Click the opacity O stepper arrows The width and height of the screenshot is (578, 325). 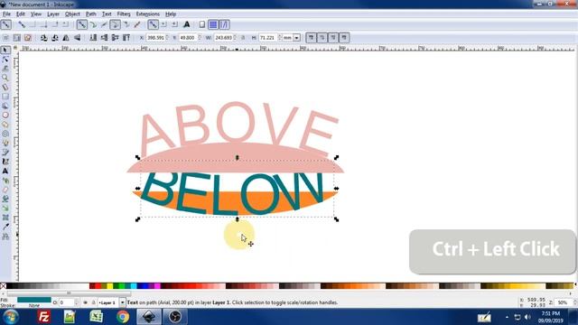(76, 302)
